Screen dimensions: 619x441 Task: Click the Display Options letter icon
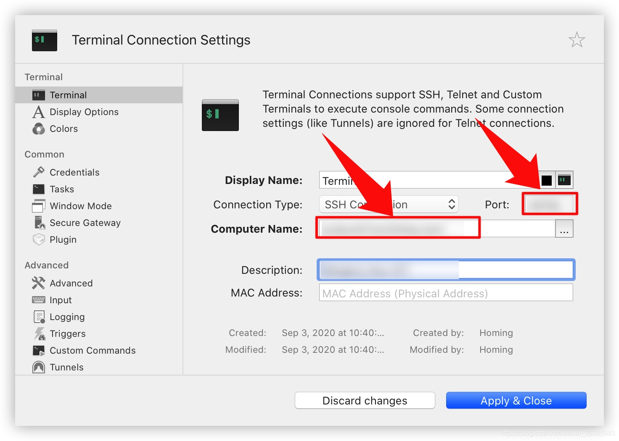point(39,112)
